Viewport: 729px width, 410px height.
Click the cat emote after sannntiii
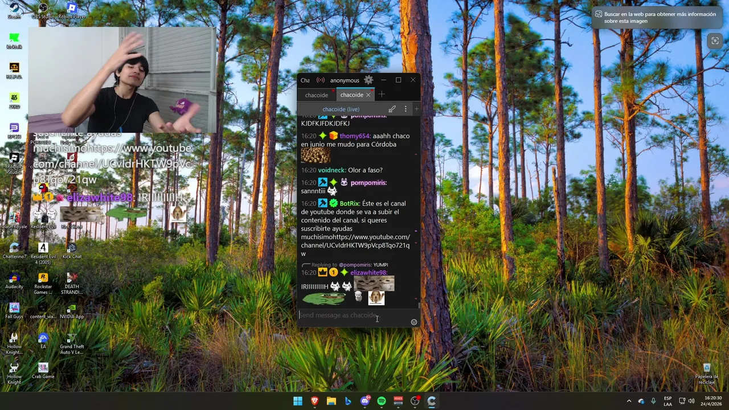tap(332, 191)
